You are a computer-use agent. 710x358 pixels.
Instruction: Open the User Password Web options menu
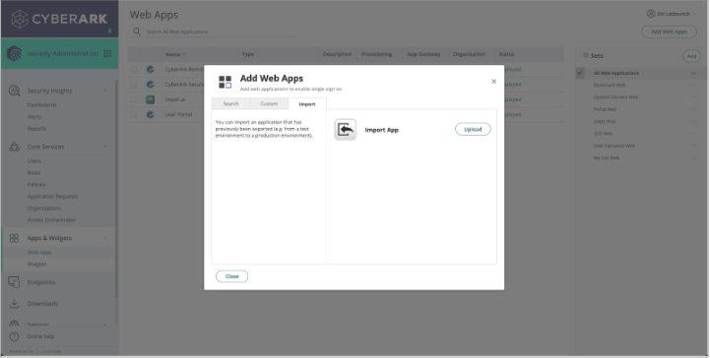pyautogui.click(x=693, y=146)
